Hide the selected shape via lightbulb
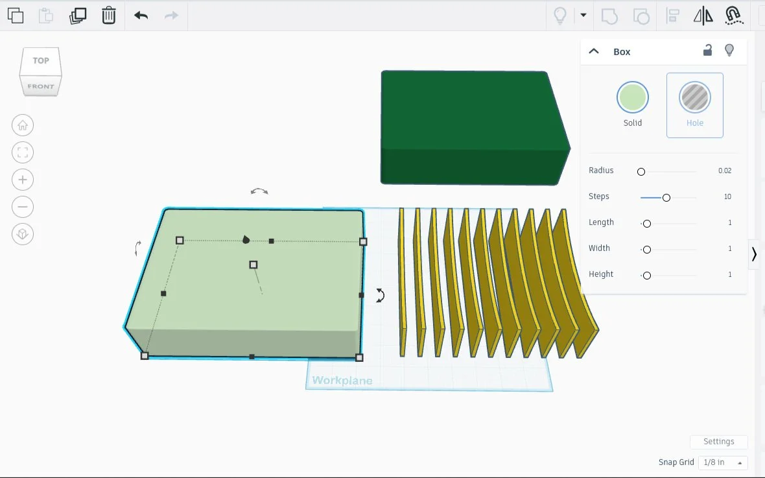The image size is (765, 478). 729,50
